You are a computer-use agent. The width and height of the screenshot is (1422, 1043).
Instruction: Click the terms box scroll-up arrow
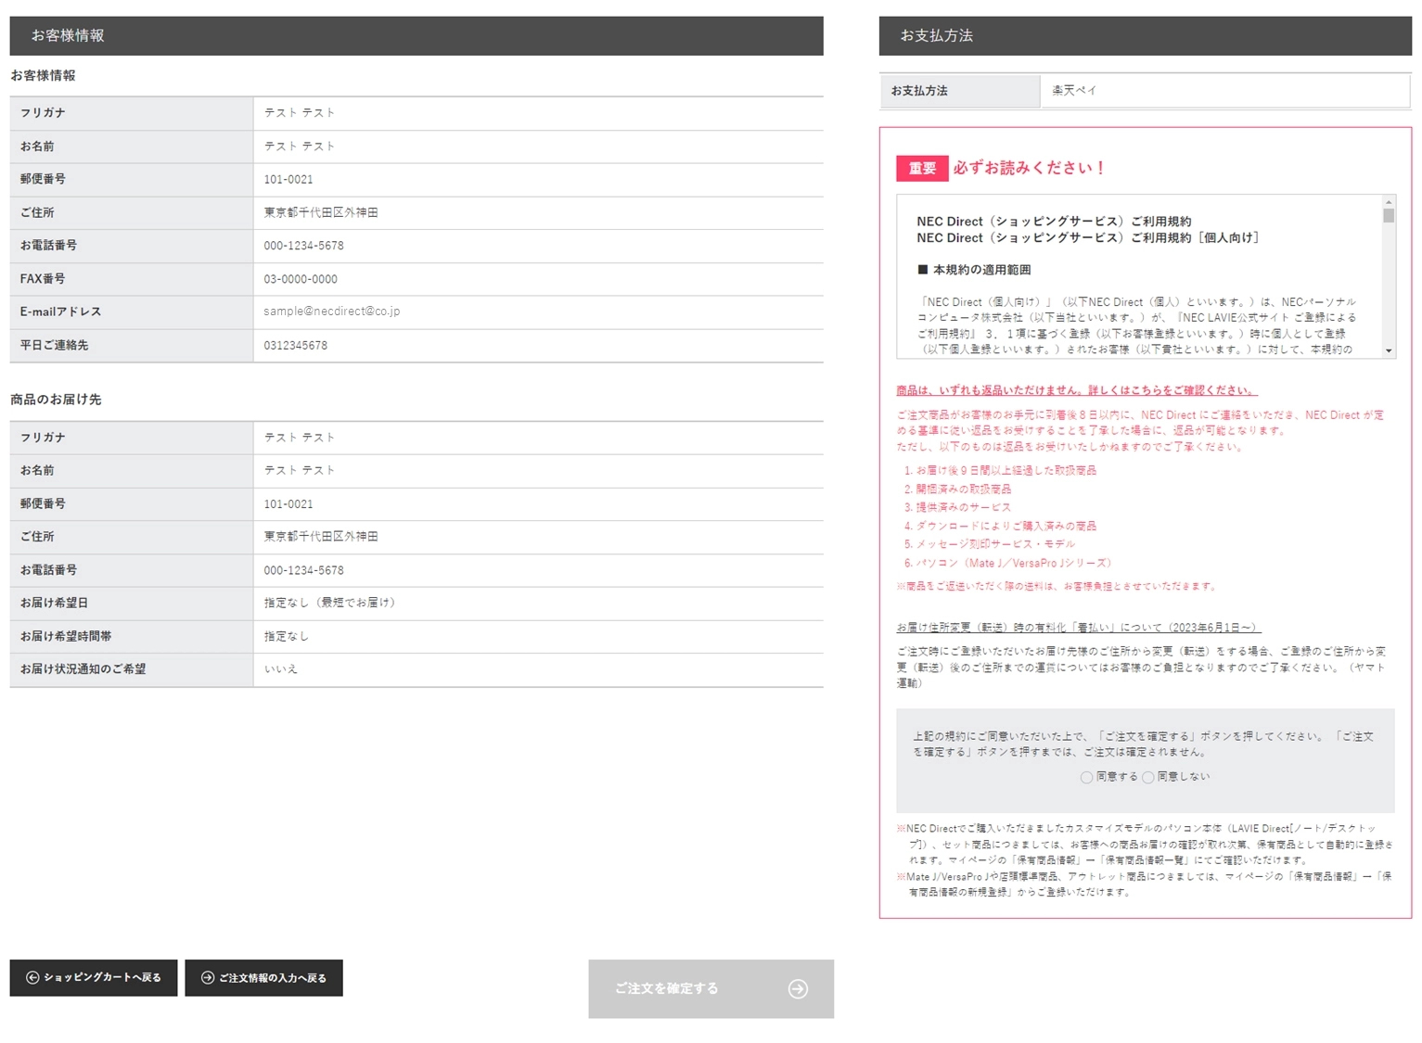tap(1389, 202)
